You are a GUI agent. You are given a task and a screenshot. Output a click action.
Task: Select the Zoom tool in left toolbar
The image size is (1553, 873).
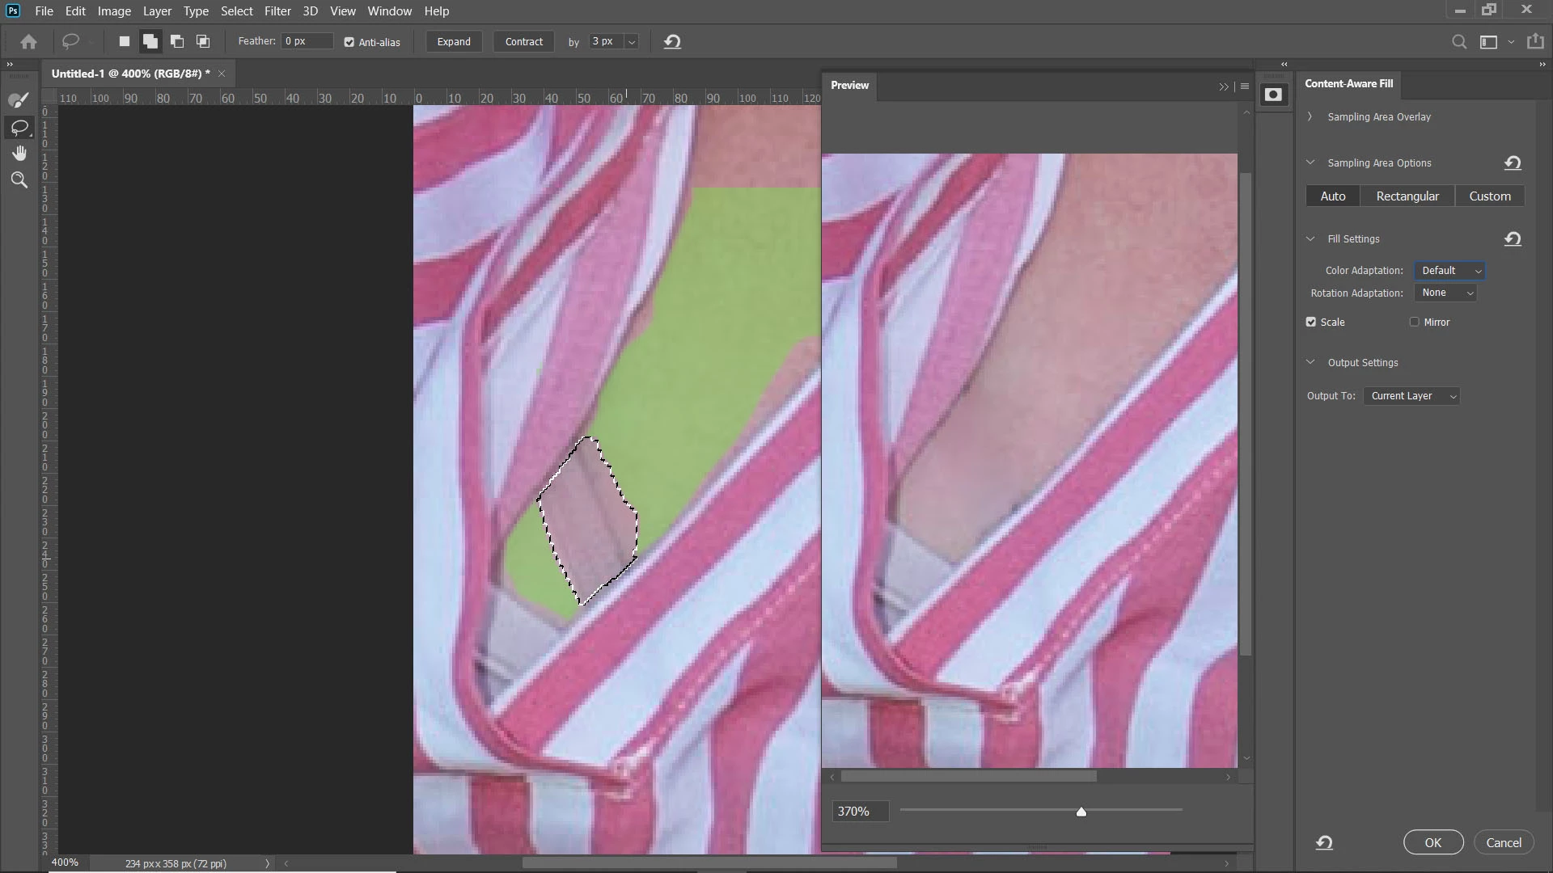pyautogui.click(x=19, y=180)
